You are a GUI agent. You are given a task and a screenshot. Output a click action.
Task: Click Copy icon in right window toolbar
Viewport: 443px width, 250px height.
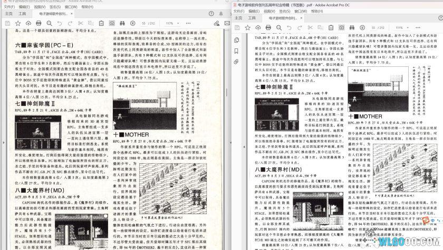[x=321, y=27]
